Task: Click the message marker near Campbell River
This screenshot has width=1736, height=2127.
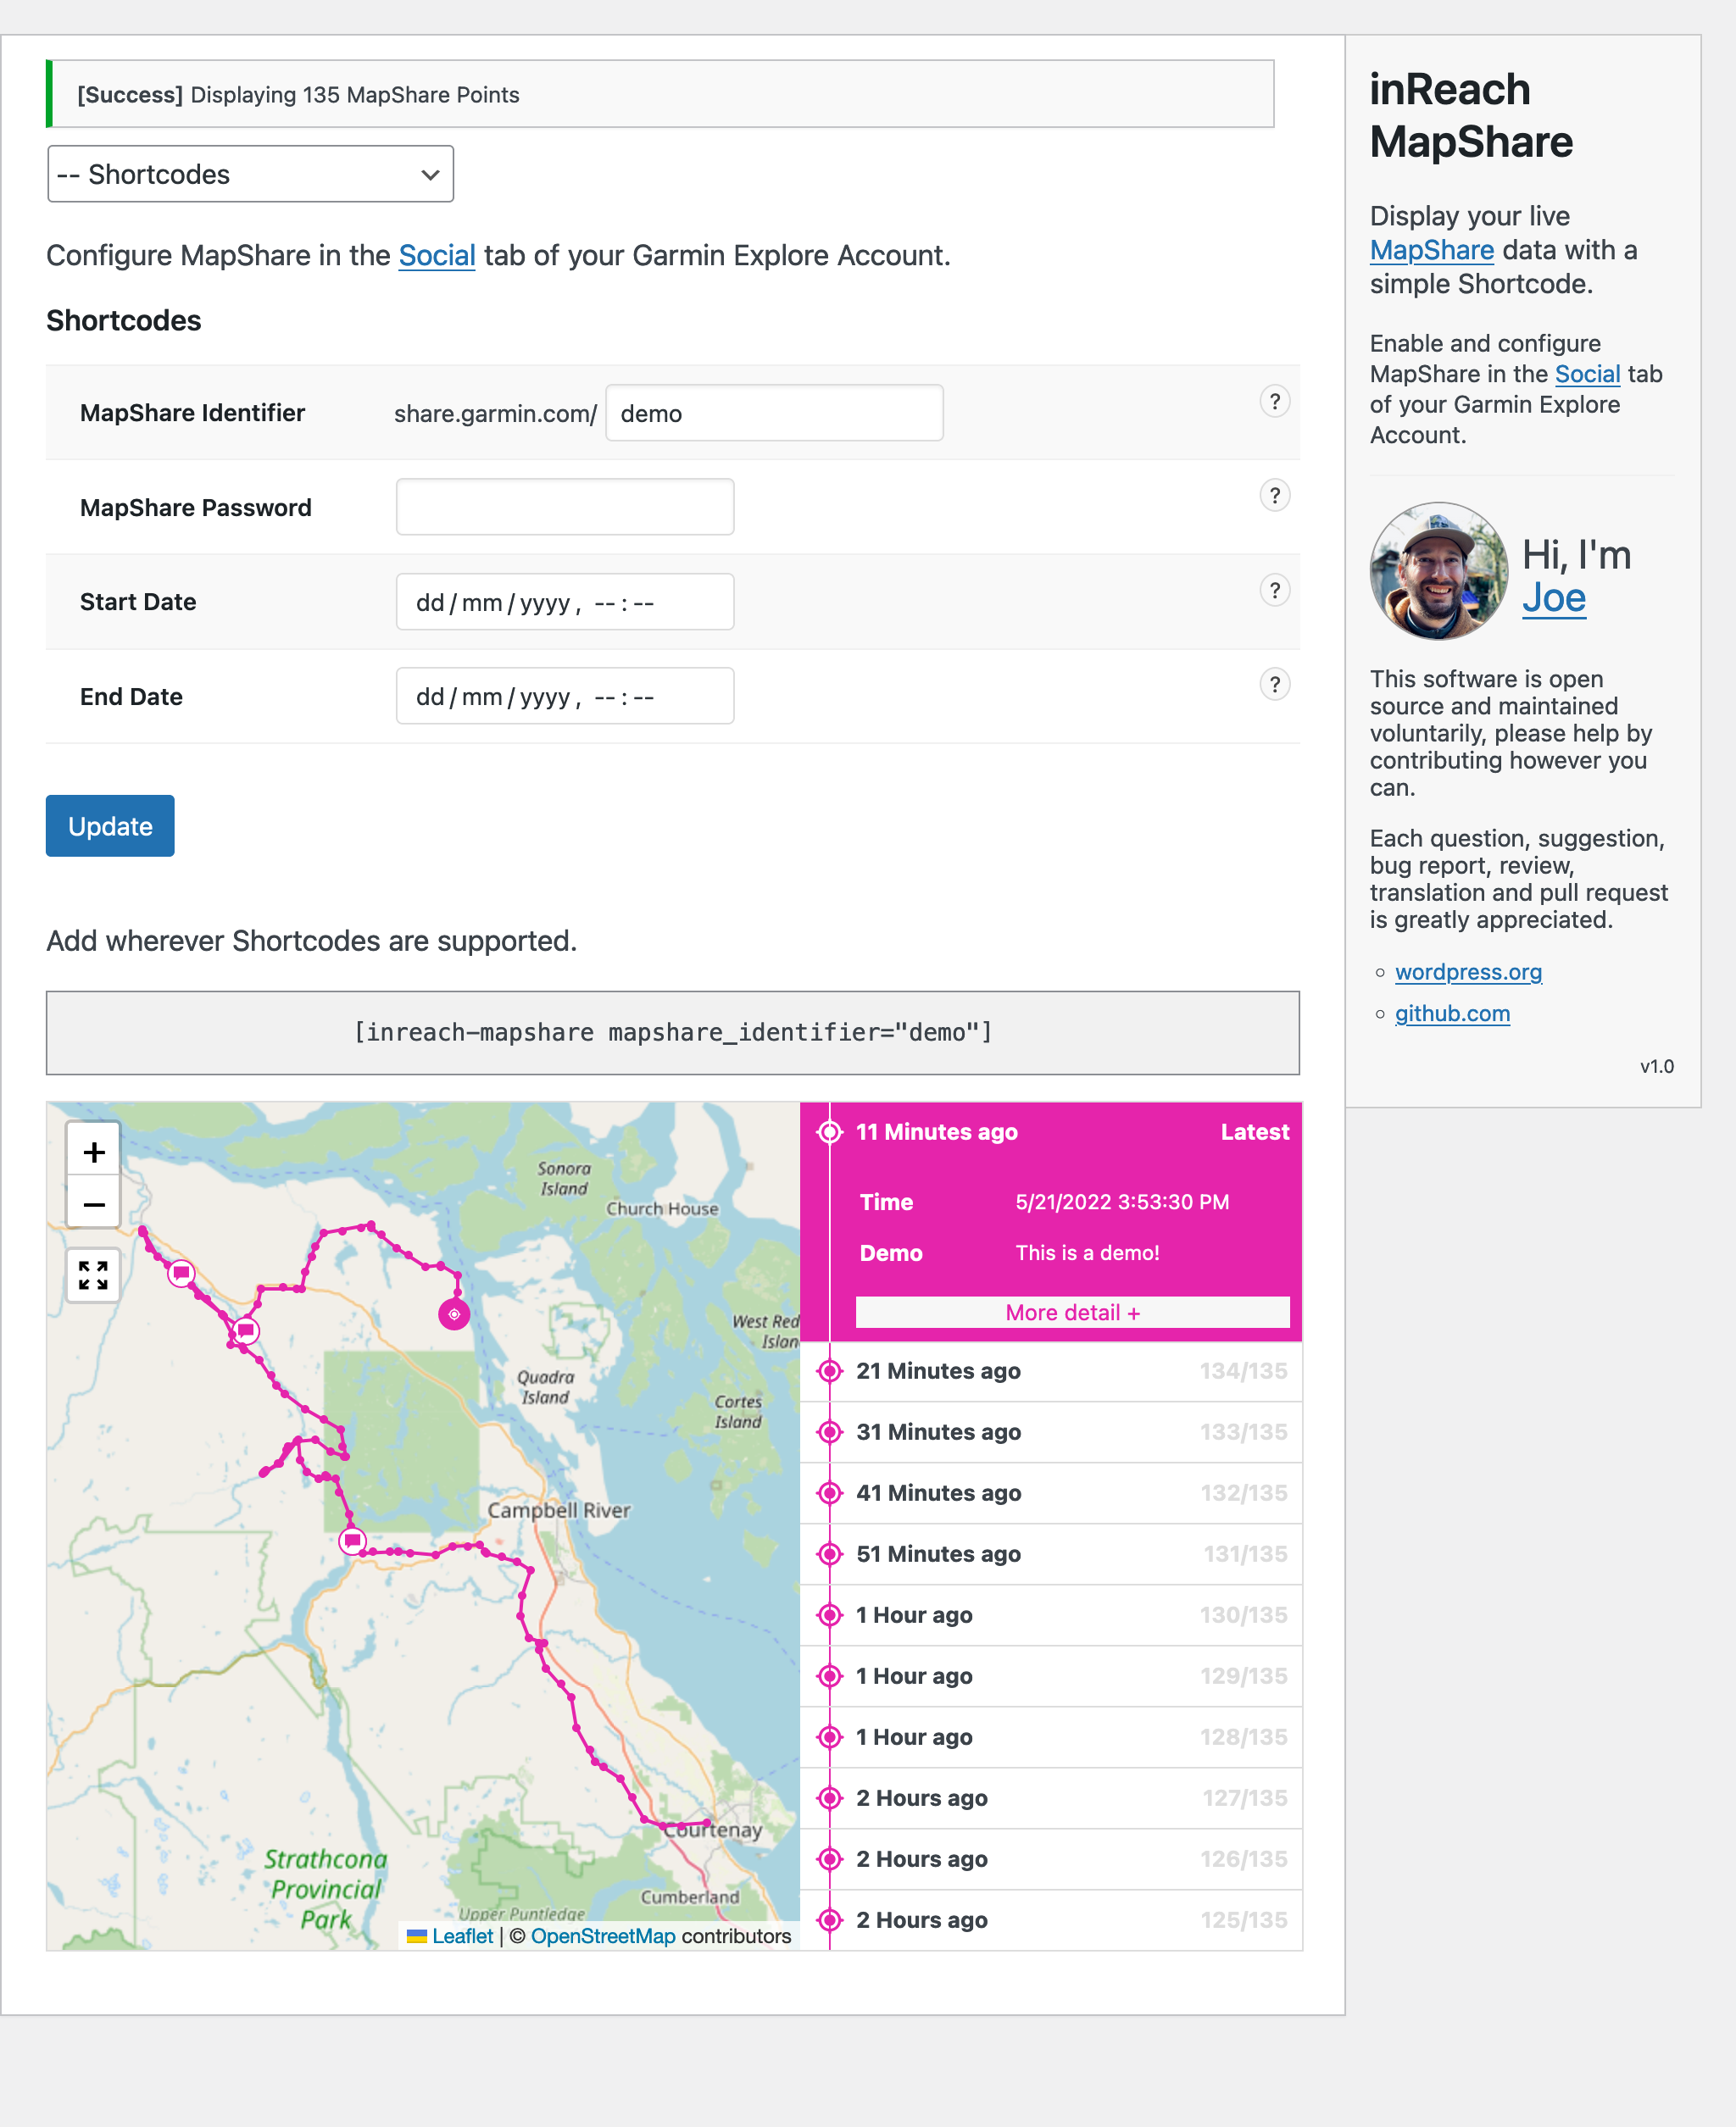Action: 352,1541
